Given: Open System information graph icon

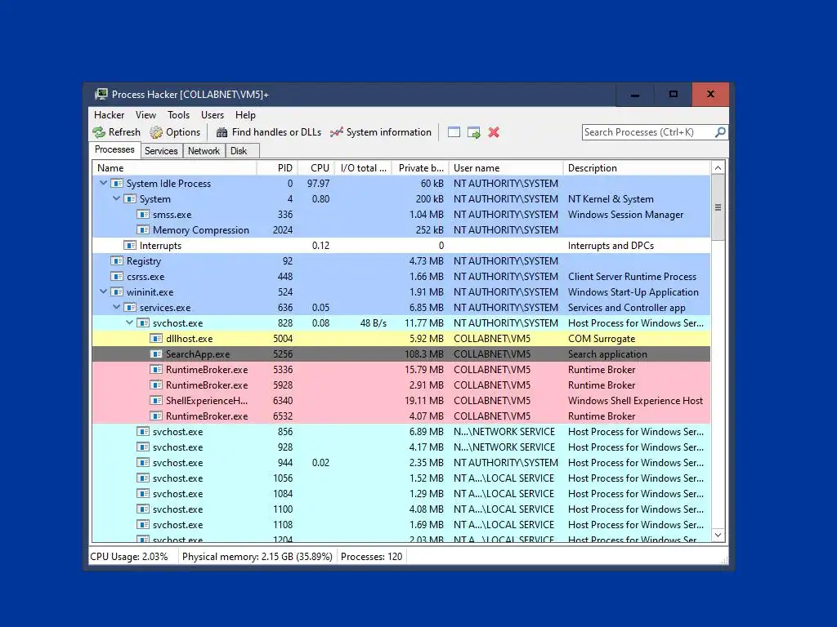Looking at the screenshot, I should click(336, 132).
